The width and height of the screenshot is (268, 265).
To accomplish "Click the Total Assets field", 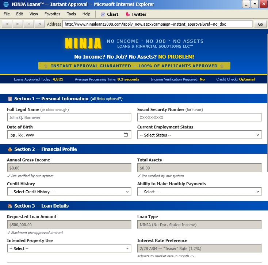I will 199,168.
